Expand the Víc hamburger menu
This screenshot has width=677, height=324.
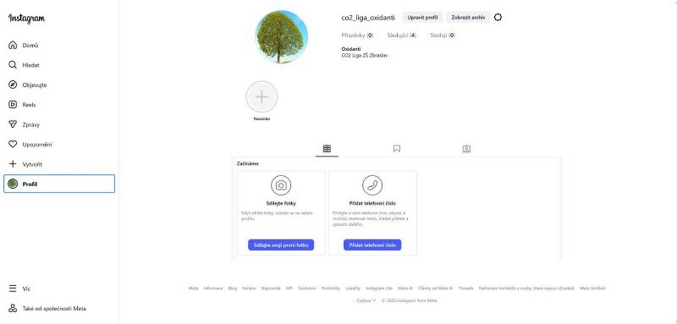tap(13, 288)
